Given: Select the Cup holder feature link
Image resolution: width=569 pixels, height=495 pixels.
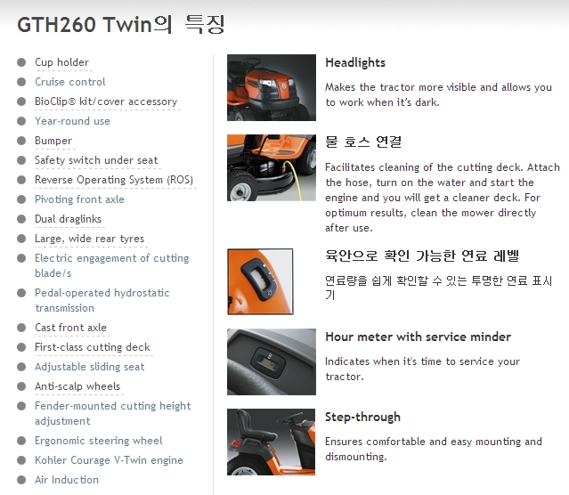Looking at the screenshot, I should click(62, 62).
